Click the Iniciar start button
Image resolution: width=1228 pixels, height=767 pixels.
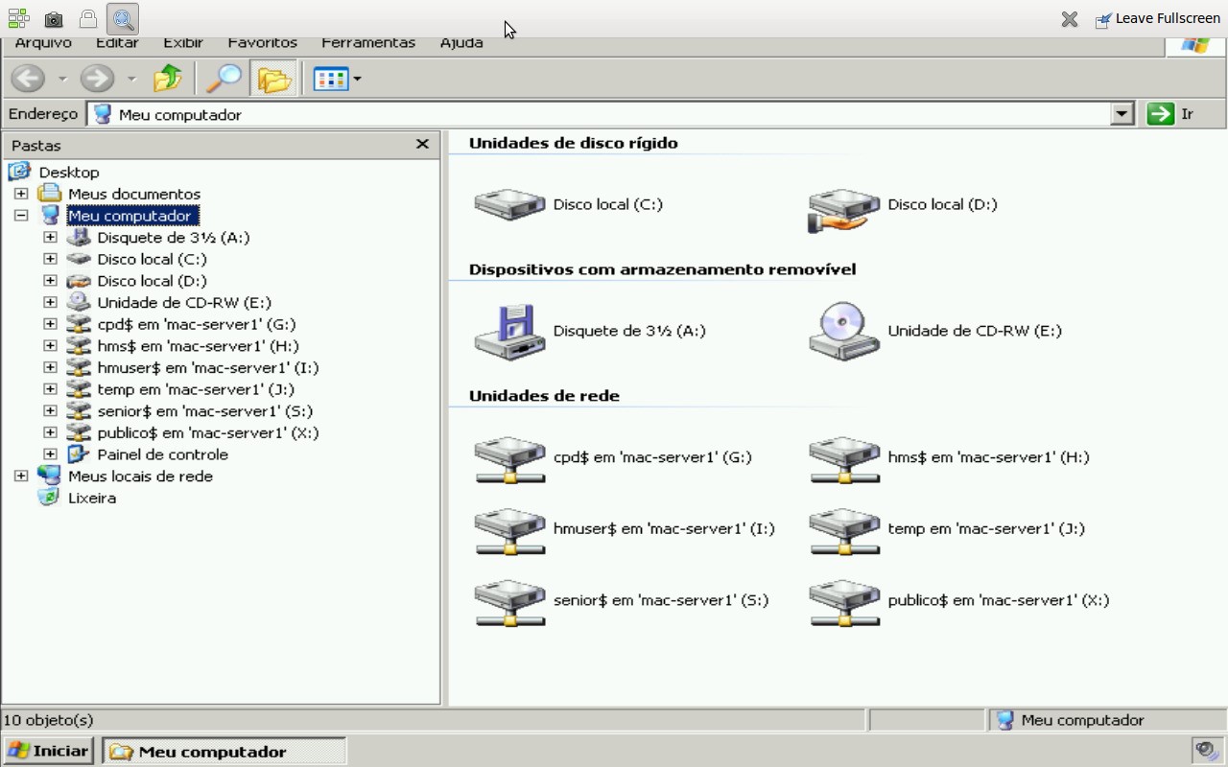tap(49, 751)
